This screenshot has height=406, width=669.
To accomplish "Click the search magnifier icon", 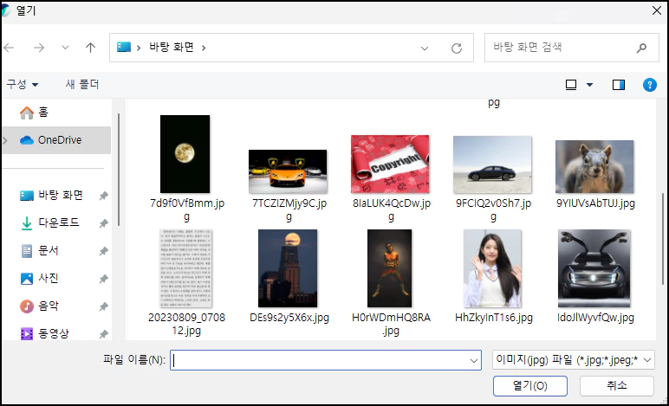I will click(x=641, y=48).
